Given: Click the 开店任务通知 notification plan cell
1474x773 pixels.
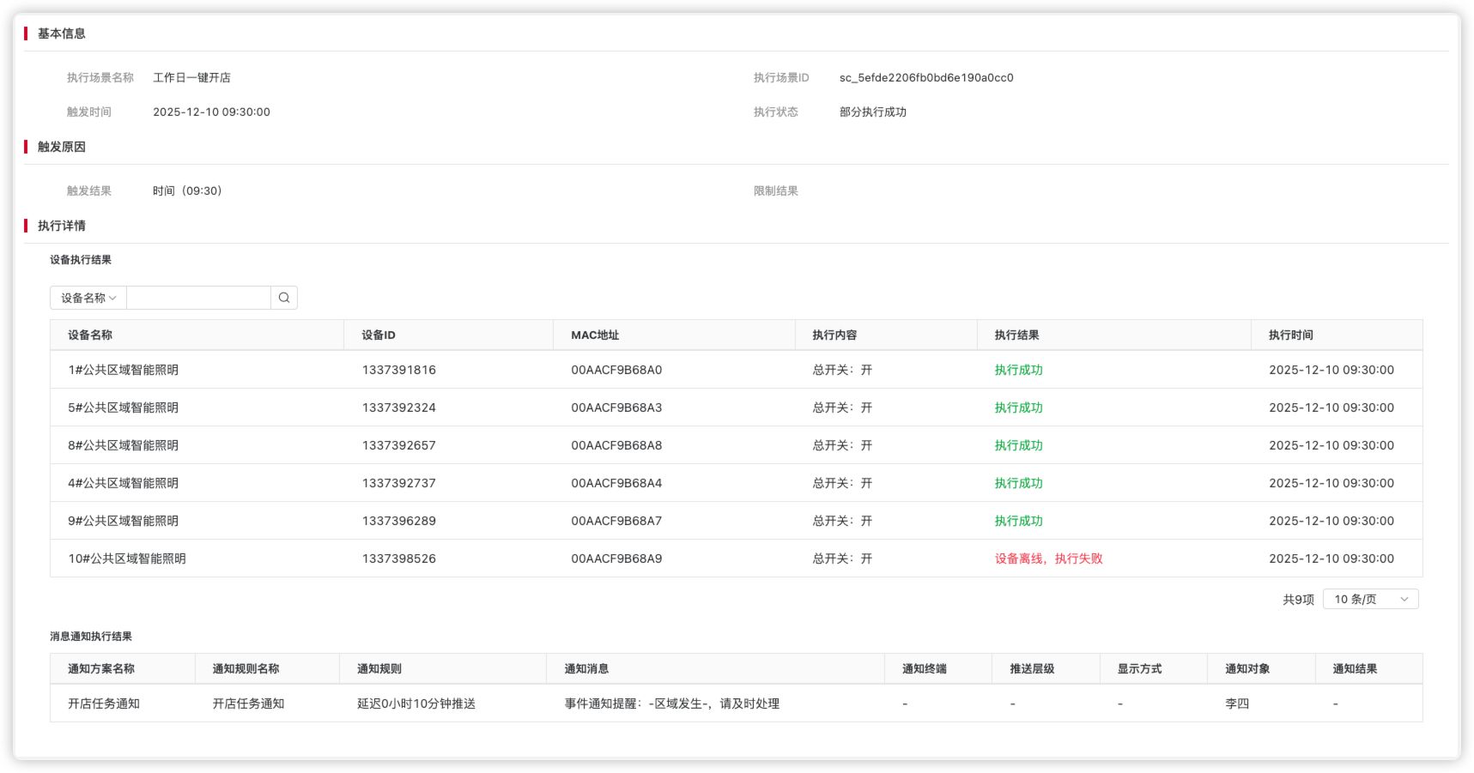Looking at the screenshot, I should point(104,704).
